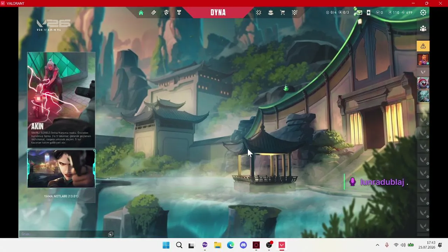Open Windows Search in taskbar
The image size is (448, 252).
coord(179,245)
